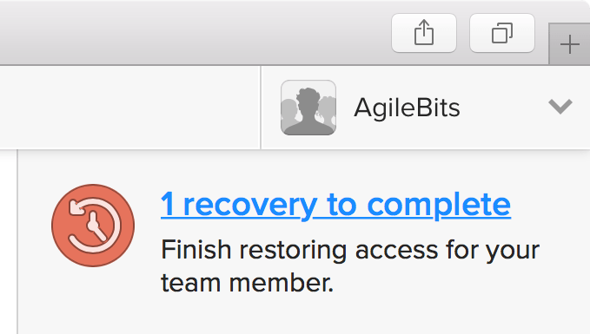Viewport: 590px width, 334px height.
Task: Click "Finish restoring access for your" text
Action: tap(350, 251)
